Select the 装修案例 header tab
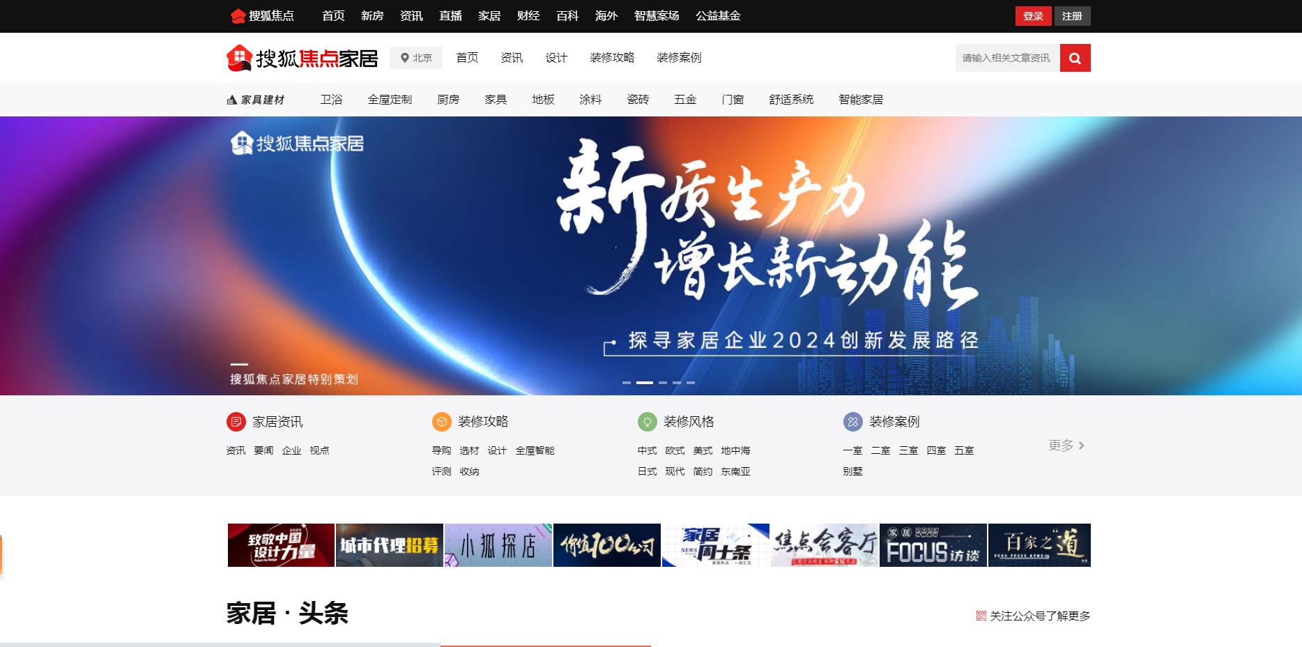The height and width of the screenshot is (647, 1302). (679, 58)
